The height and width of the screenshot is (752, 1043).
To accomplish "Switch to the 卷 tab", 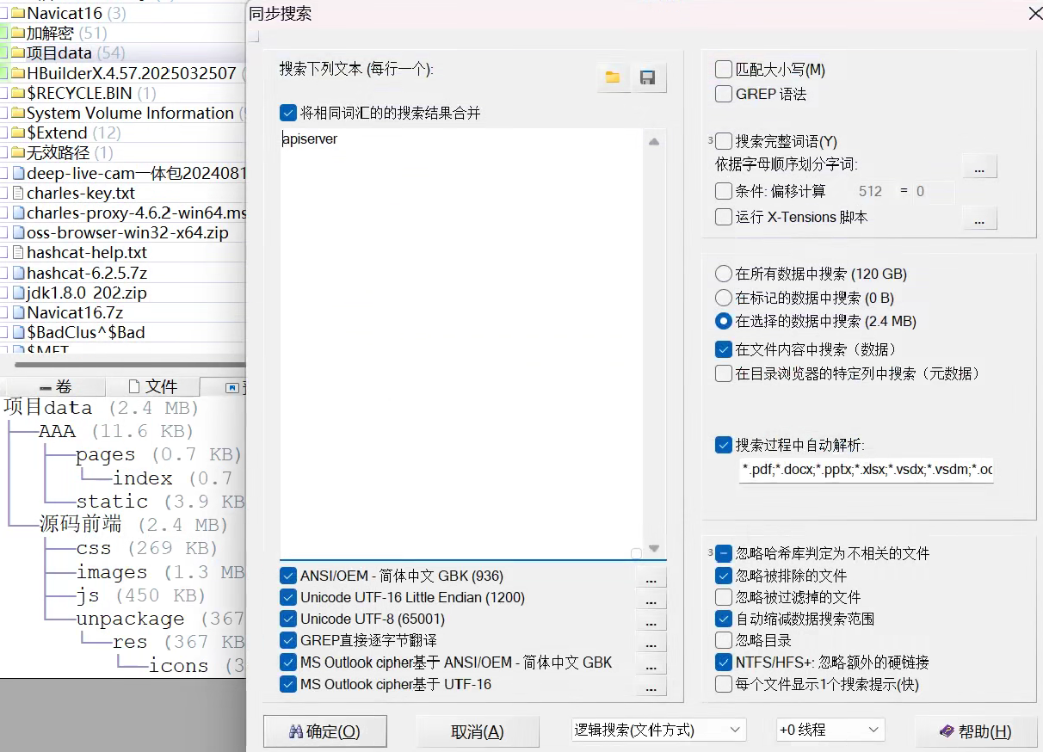I will tap(55, 387).
